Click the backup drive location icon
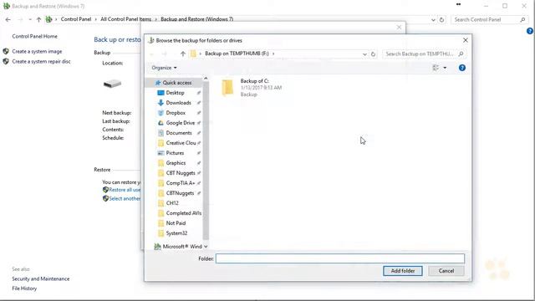 tap(112, 84)
